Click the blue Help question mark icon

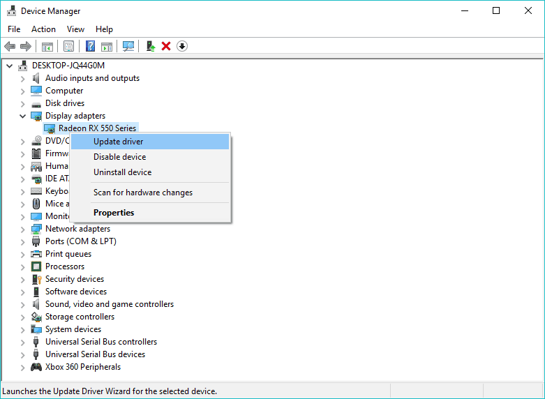click(x=91, y=46)
